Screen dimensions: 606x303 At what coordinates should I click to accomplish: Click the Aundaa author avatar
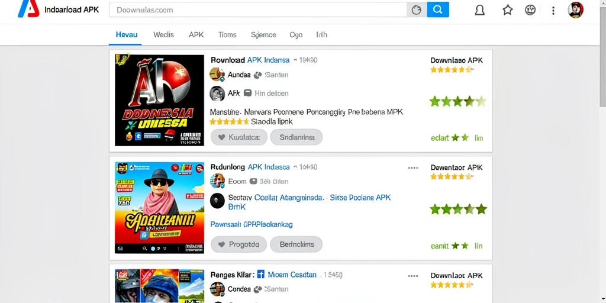(x=217, y=75)
